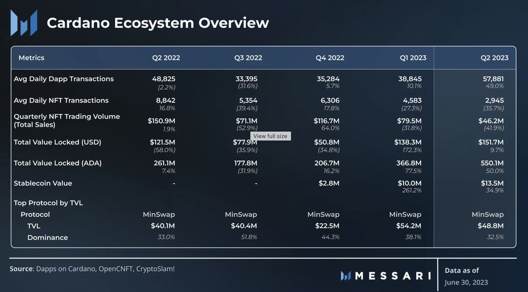Click the 57,881 dapp transactions value
Image resolution: width=528 pixels, height=292 pixels.
pyautogui.click(x=493, y=79)
